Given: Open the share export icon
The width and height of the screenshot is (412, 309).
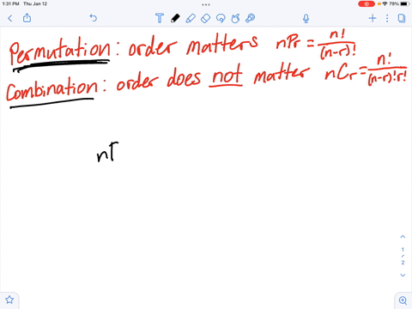Looking at the screenshot, I should coord(27,18).
